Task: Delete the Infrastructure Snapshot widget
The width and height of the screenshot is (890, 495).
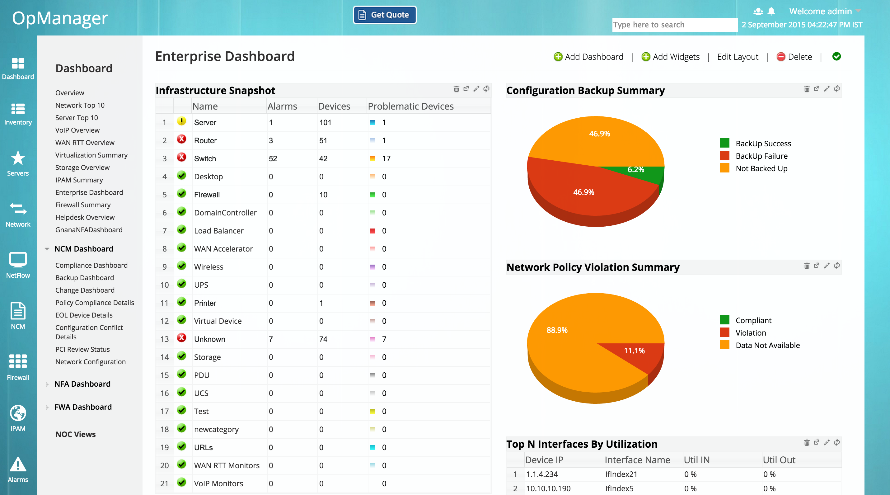Action: (456, 89)
